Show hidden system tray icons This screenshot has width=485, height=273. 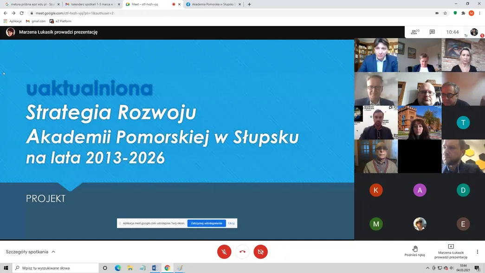(x=427, y=268)
